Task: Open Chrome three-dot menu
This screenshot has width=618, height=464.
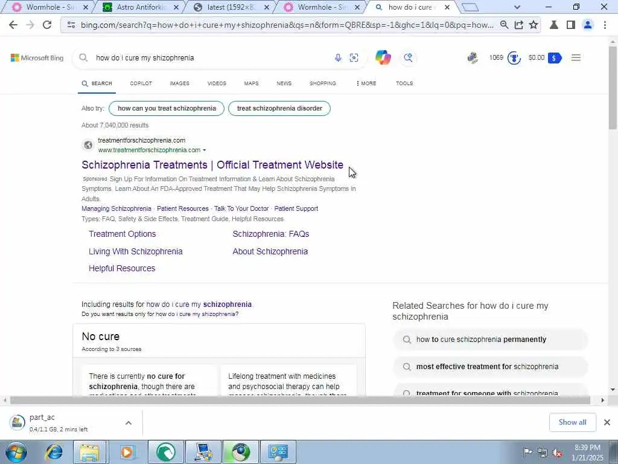Action: click(605, 25)
